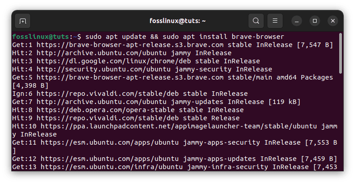Open the hamburger menu
Screen dimensions: 355x184
click(x=275, y=21)
